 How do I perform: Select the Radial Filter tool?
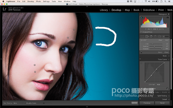(160, 36)
